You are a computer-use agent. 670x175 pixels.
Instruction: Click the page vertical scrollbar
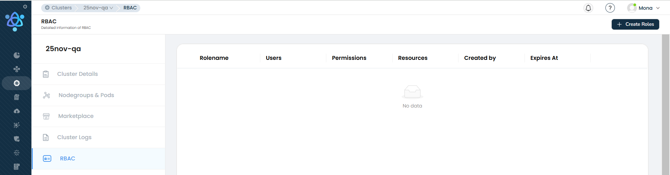665,104
